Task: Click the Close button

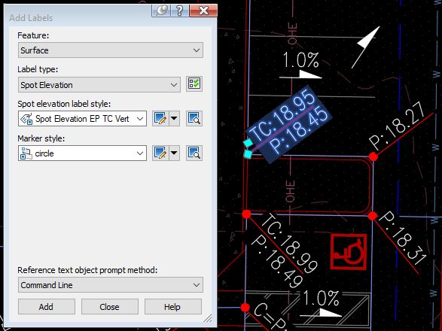Action: (110, 306)
